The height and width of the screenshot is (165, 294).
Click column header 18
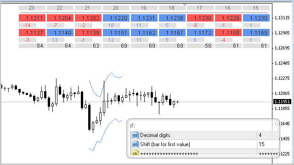[x=172, y=8]
